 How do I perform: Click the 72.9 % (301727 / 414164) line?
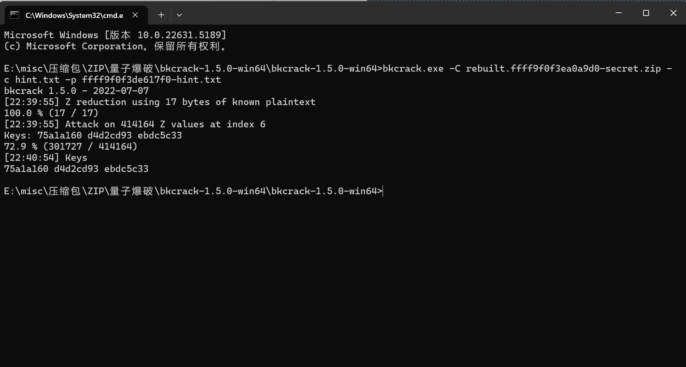coord(71,146)
